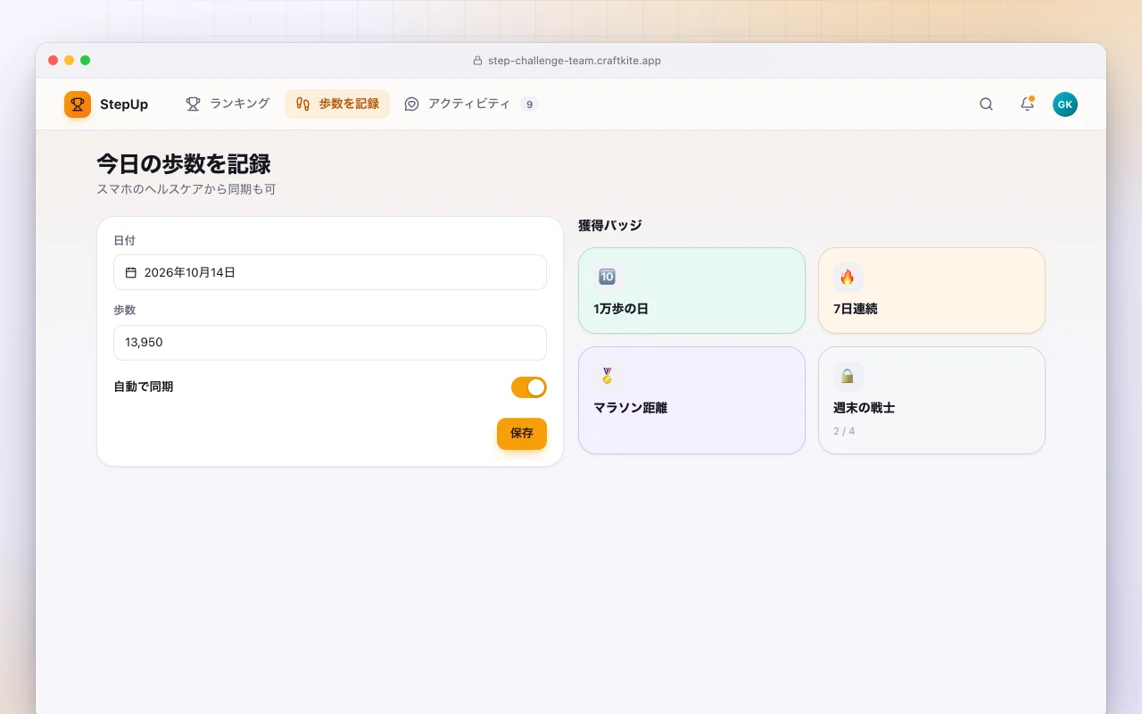Click the アクティビティ count badge 9
Image resolution: width=1142 pixels, height=714 pixels.
(x=529, y=104)
